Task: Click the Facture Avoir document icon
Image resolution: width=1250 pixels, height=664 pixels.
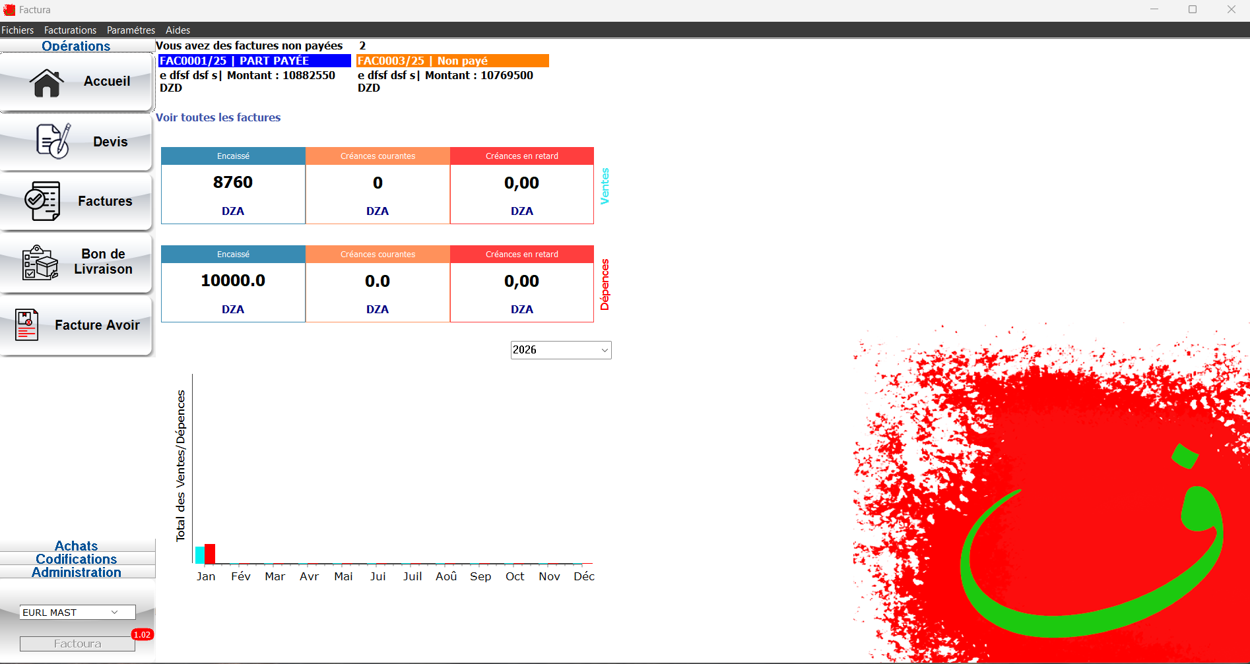Action: tap(26, 325)
